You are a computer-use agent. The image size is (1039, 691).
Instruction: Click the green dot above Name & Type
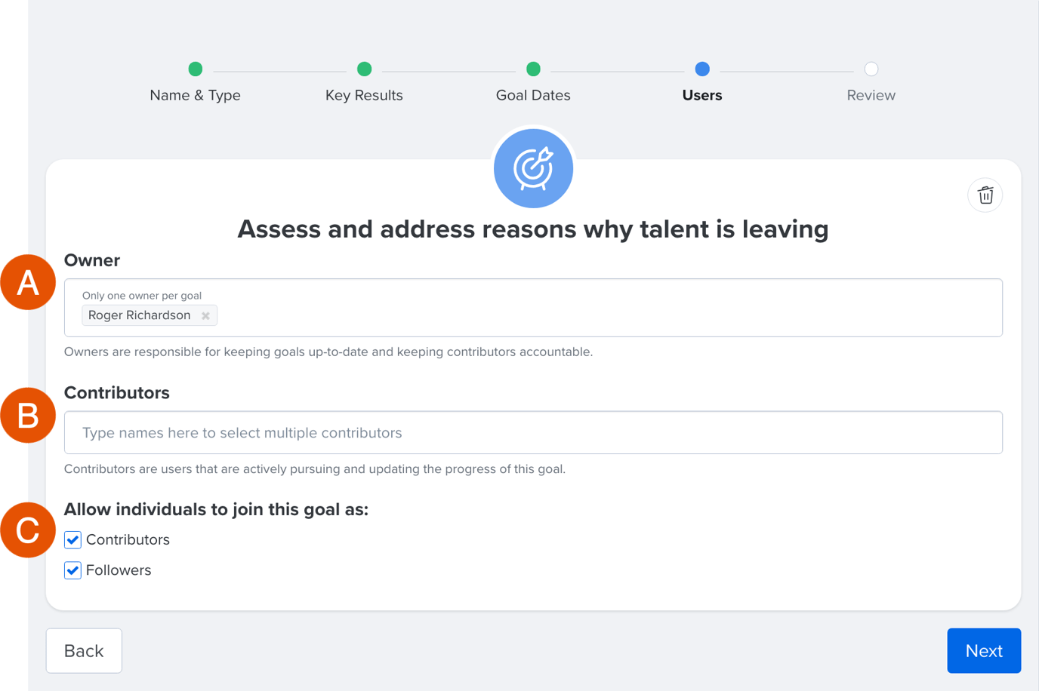(x=196, y=69)
